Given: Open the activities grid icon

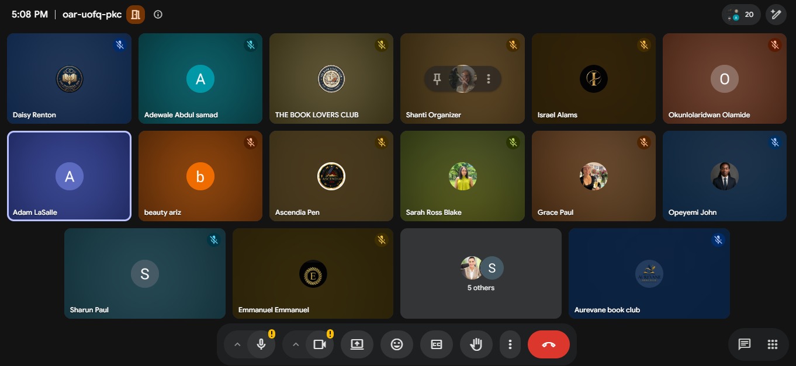Looking at the screenshot, I should coord(773,344).
